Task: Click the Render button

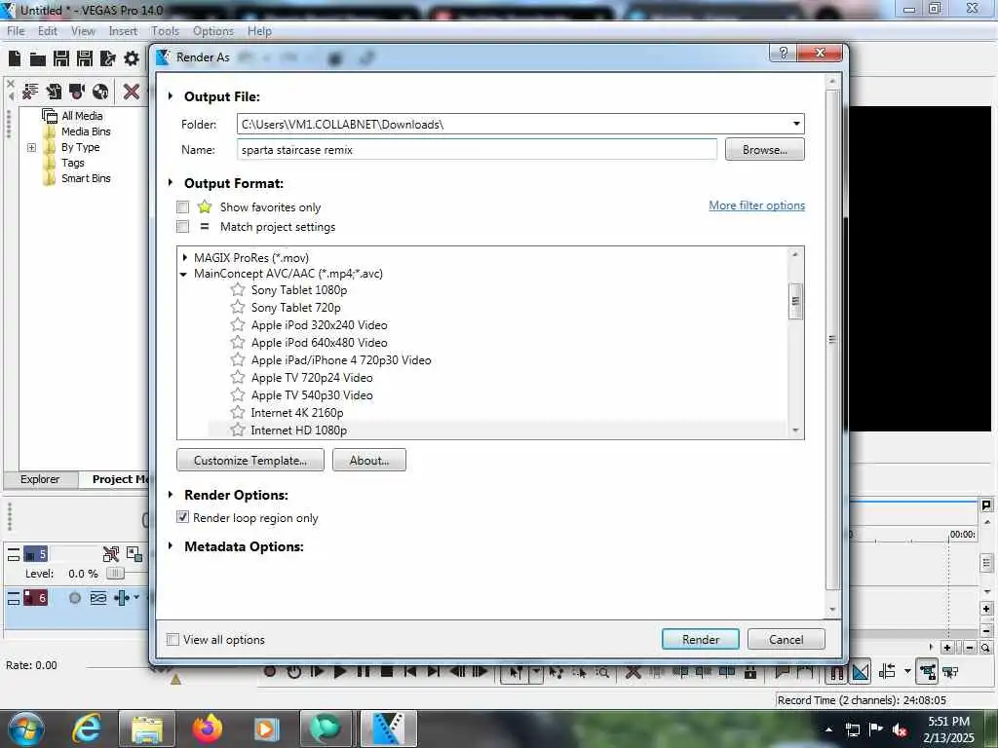Action: pyautogui.click(x=700, y=639)
